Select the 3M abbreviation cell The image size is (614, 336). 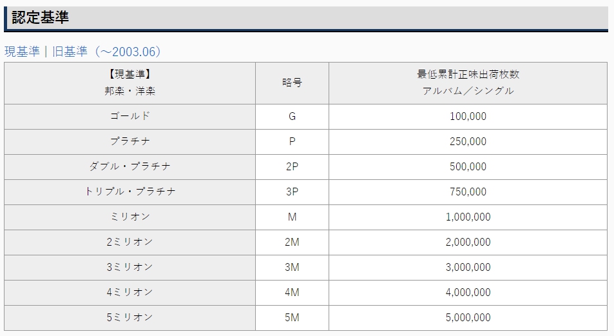(x=292, y=267)
